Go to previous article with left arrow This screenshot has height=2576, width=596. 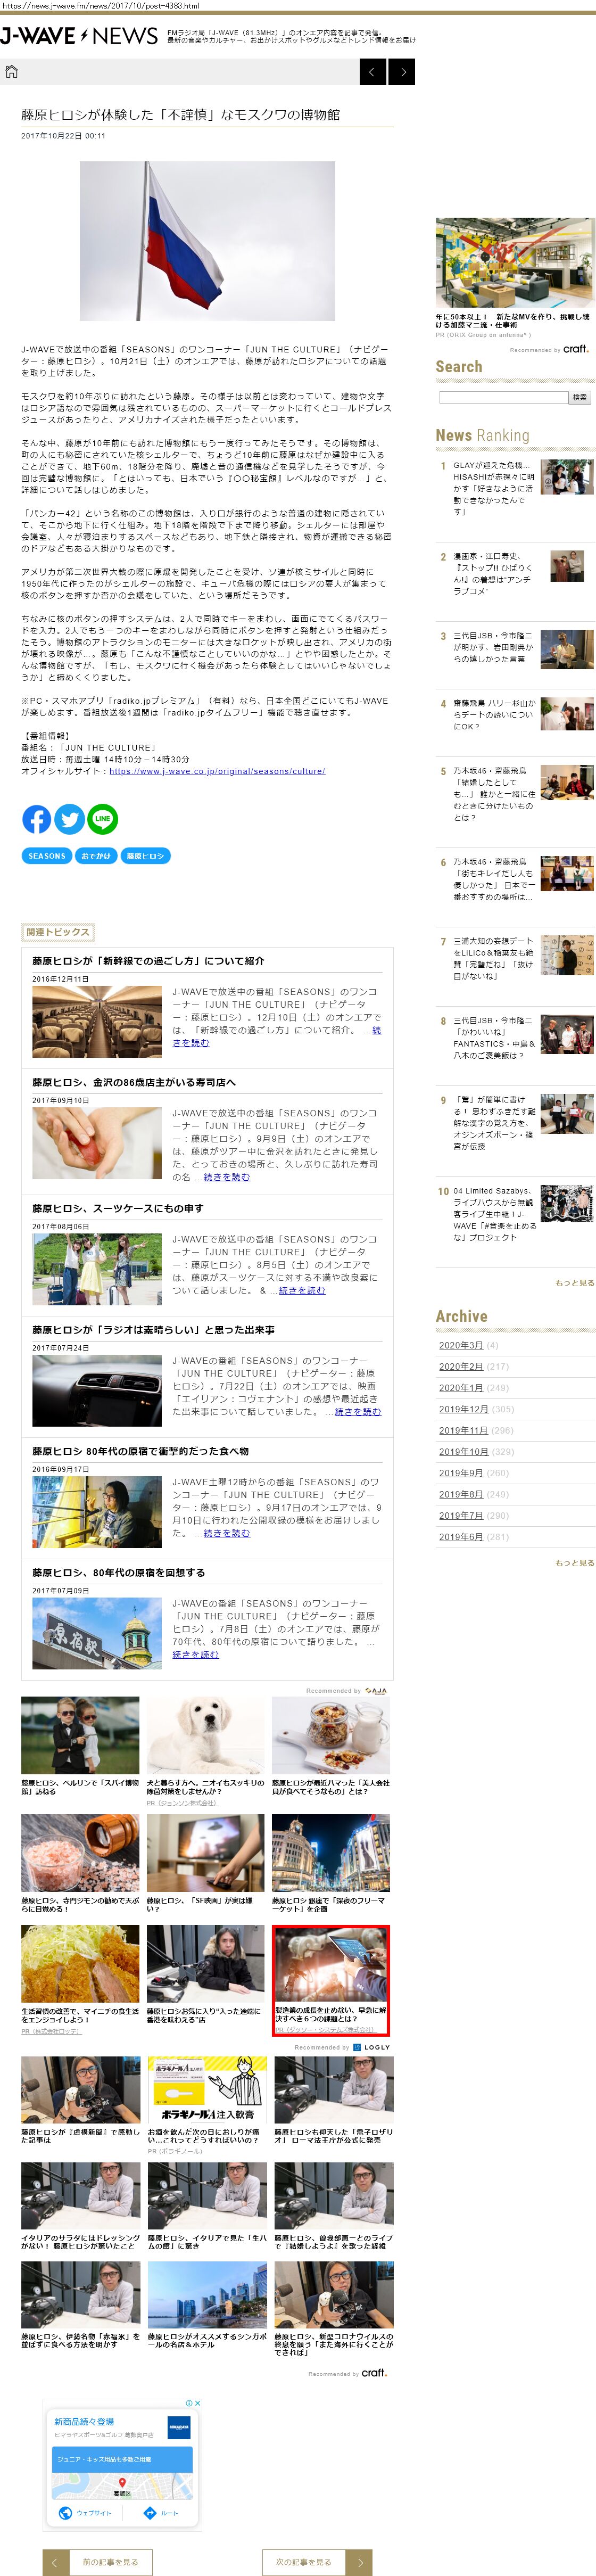pyautogui.click(x=372, y=72)
